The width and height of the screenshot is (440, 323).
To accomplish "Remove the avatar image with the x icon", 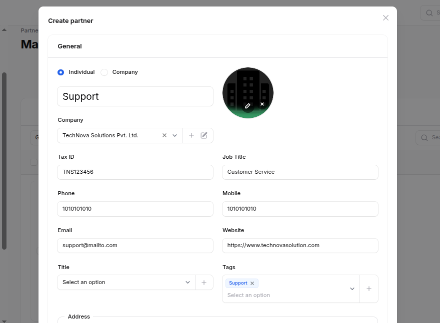I will pos(262,104).
